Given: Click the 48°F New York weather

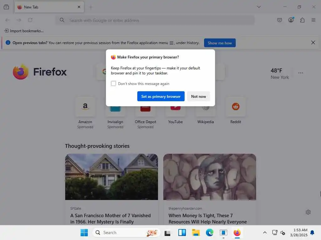Looking at the screenshot, I should (x=280, y=73).
